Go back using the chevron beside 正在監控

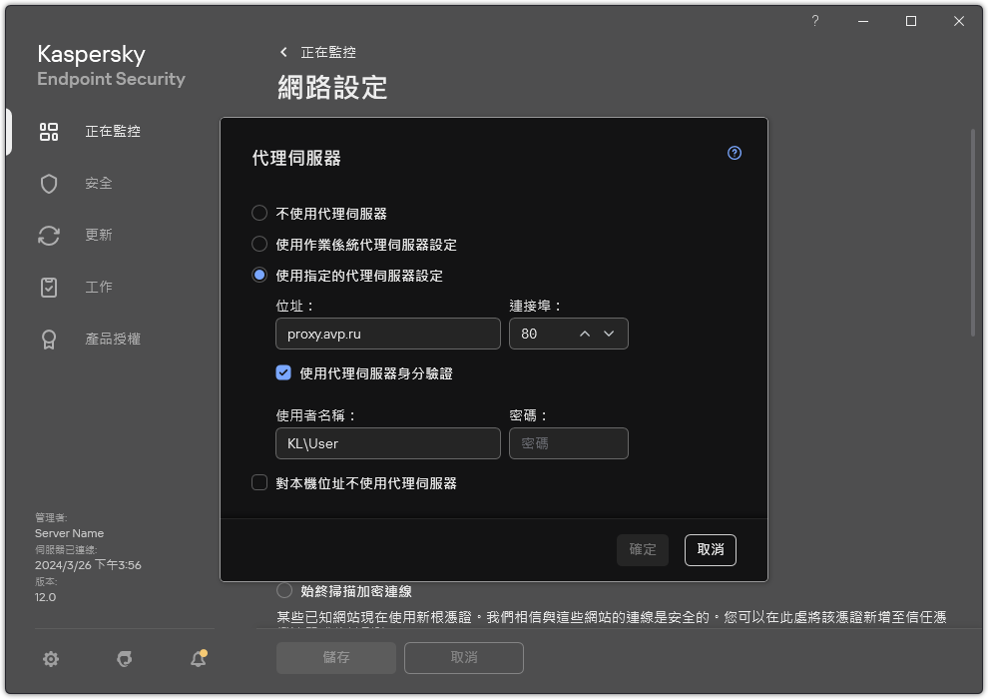pos(282,52)
